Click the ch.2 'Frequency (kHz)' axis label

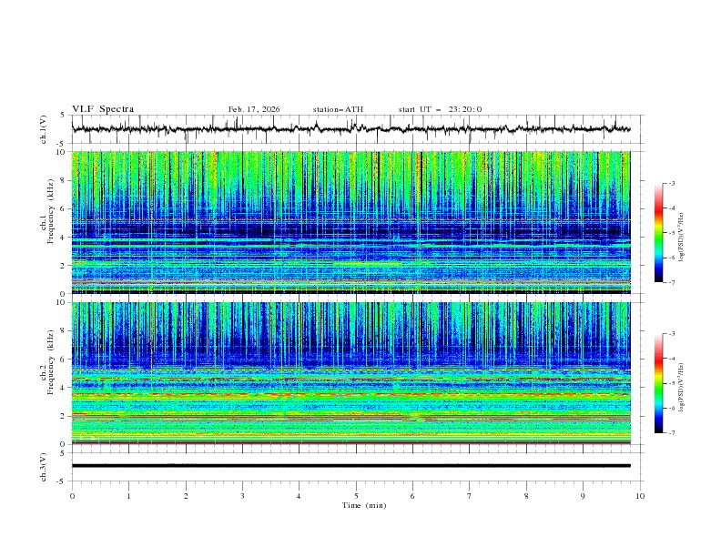[50, 362]
